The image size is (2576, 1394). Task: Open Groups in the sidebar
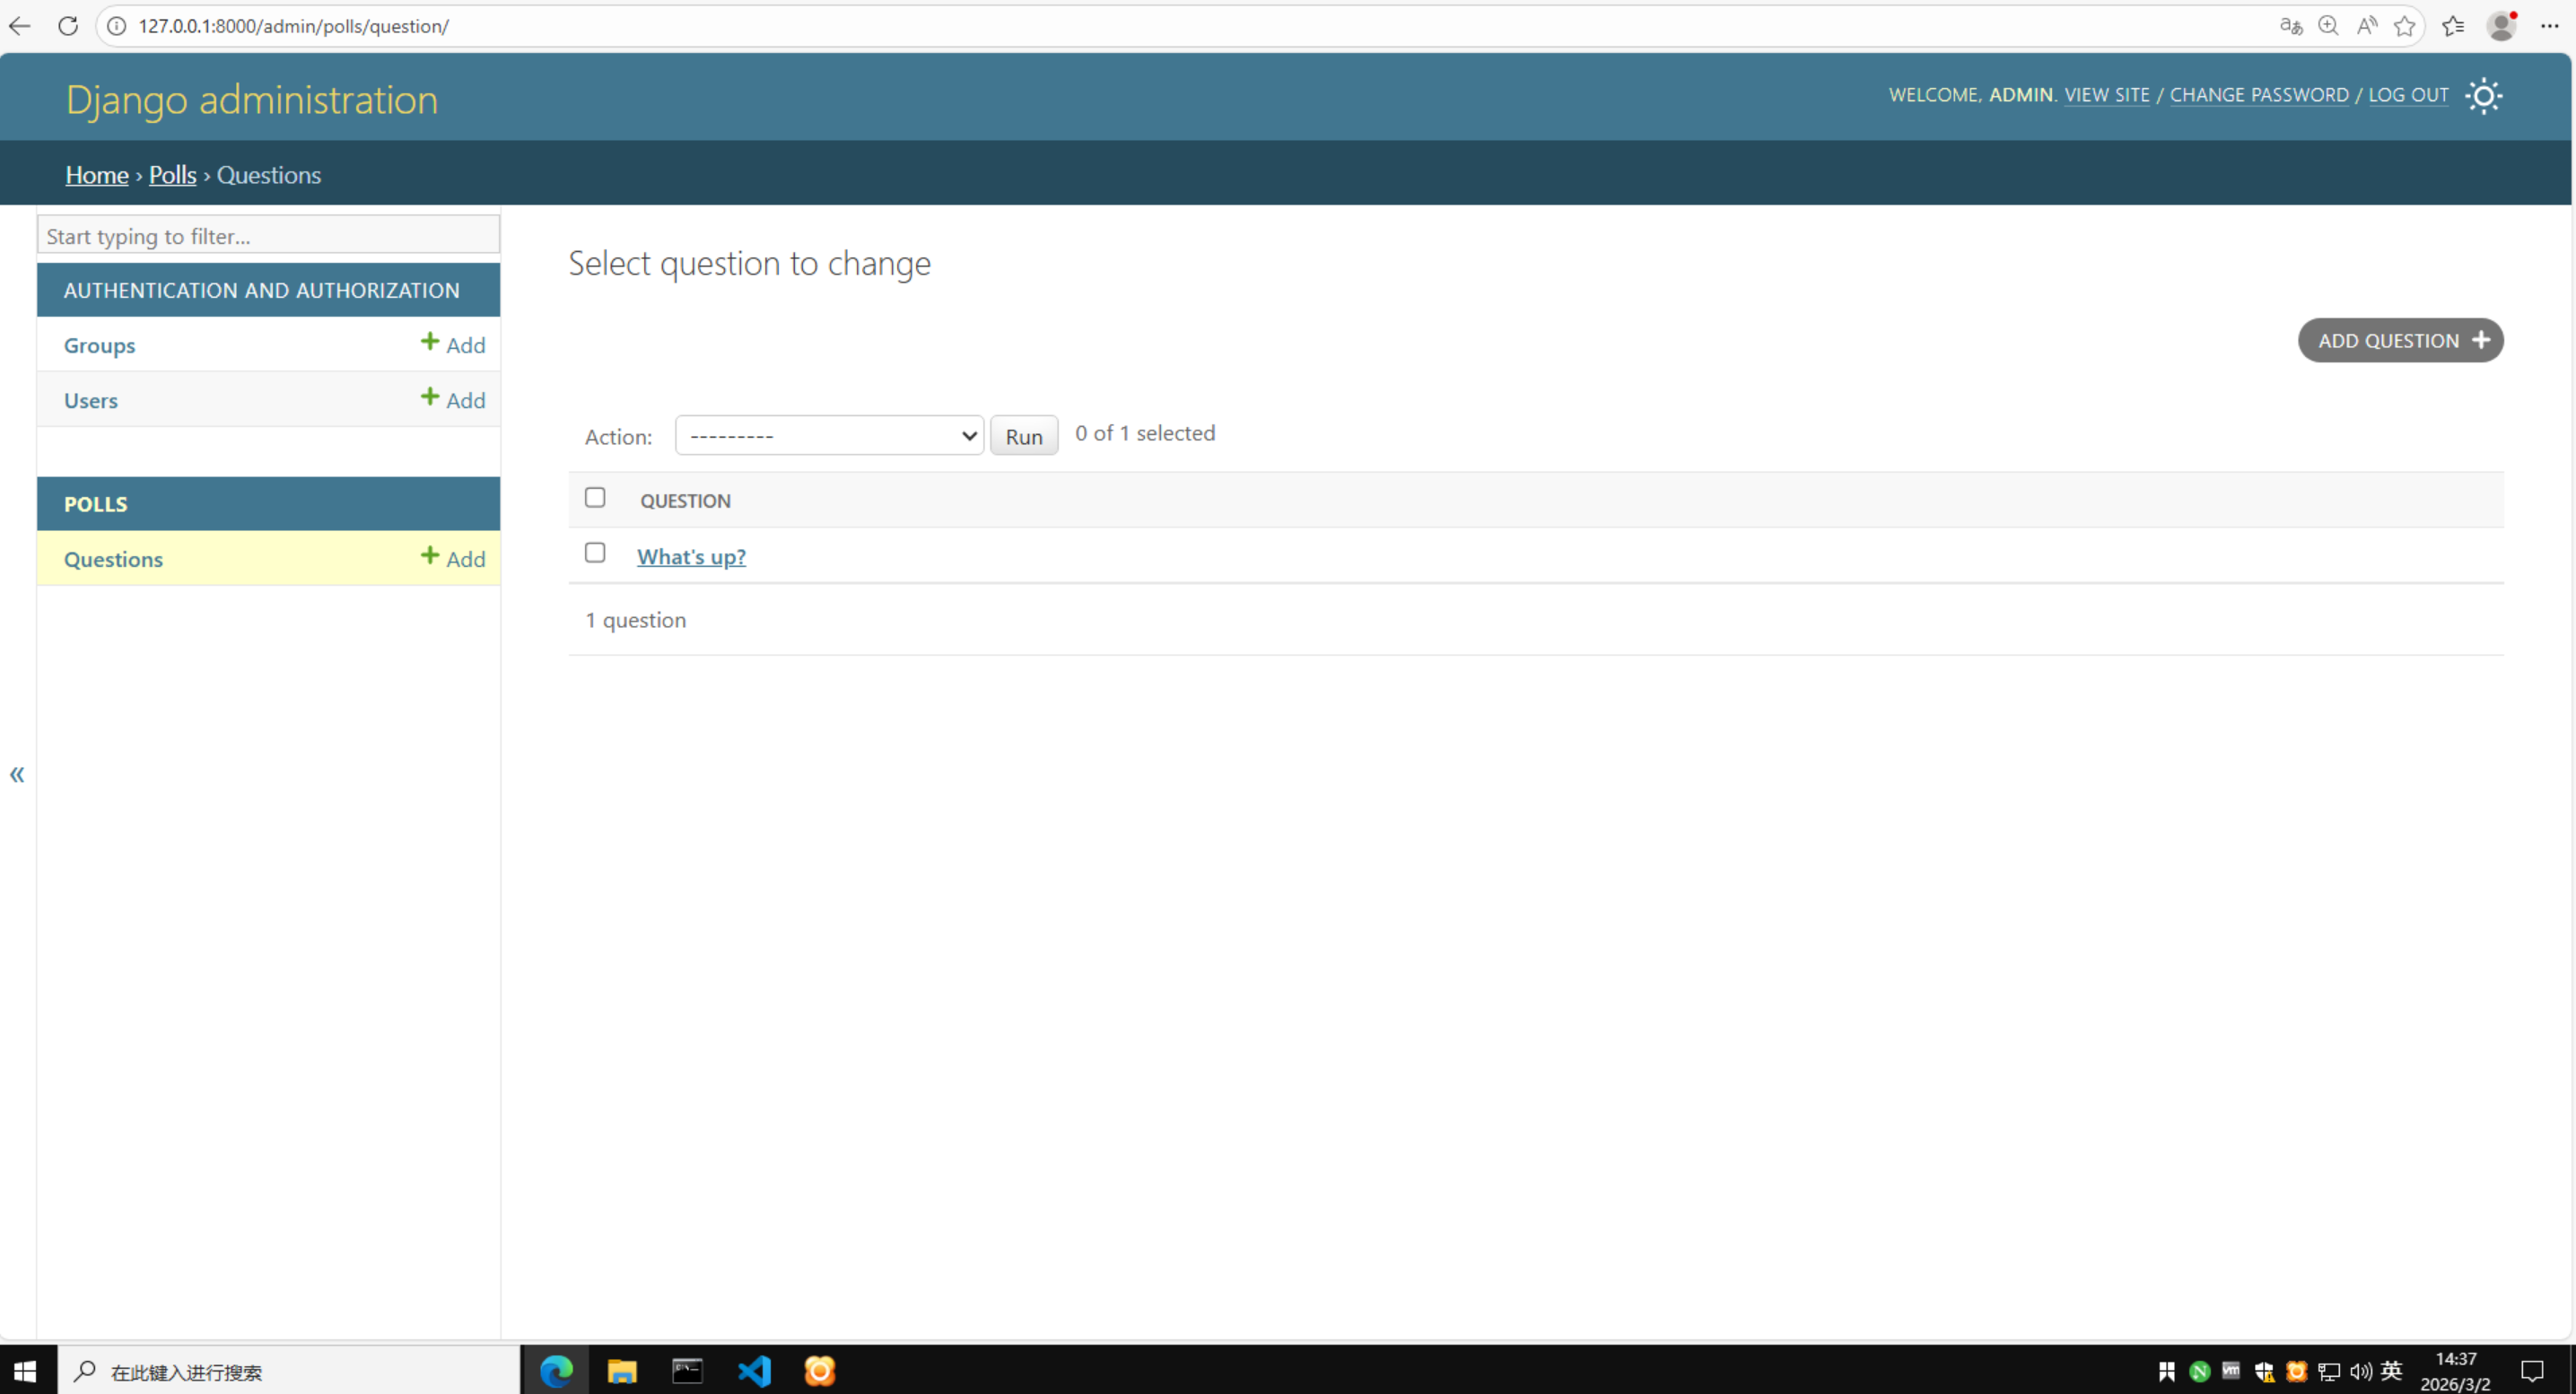(x=99, y=345)
